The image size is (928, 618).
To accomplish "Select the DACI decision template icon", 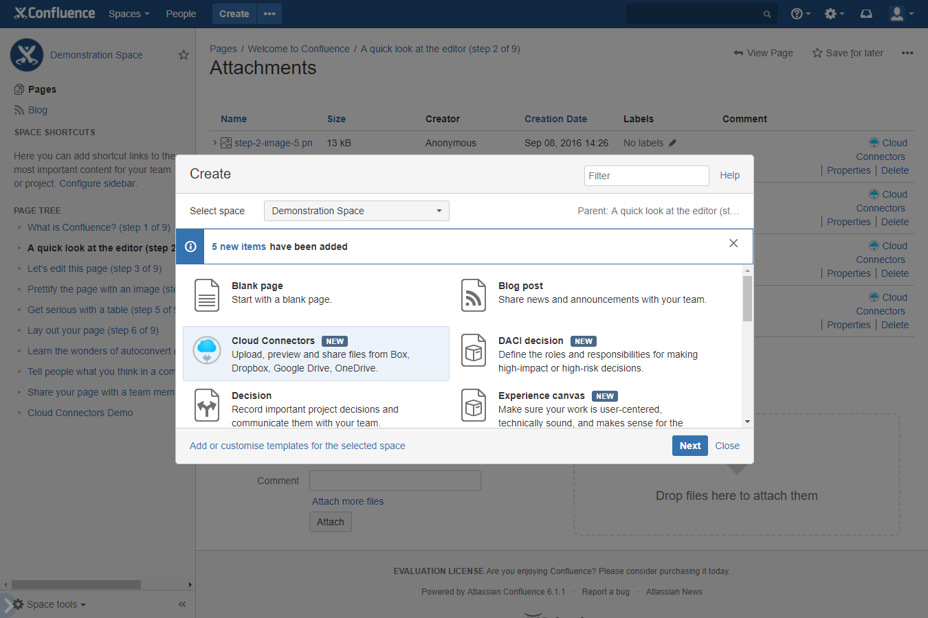I will (x=474, y=350).
